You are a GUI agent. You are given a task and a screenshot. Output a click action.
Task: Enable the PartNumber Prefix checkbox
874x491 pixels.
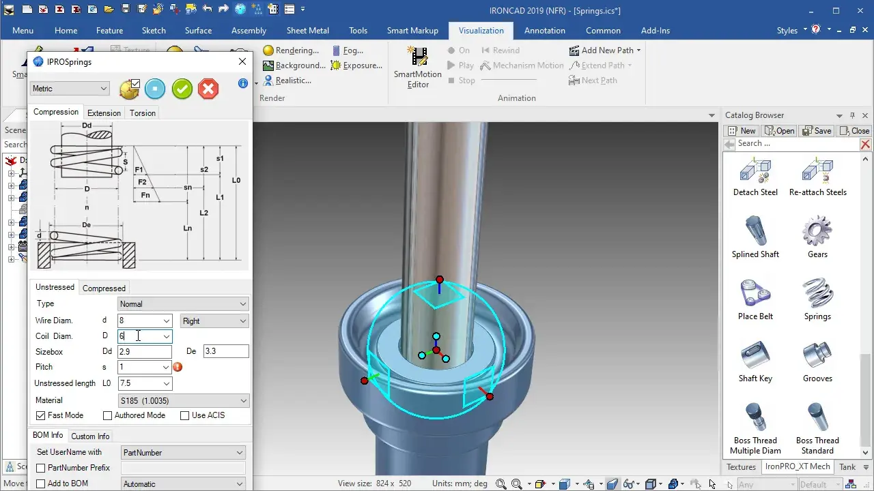[41, 468]
